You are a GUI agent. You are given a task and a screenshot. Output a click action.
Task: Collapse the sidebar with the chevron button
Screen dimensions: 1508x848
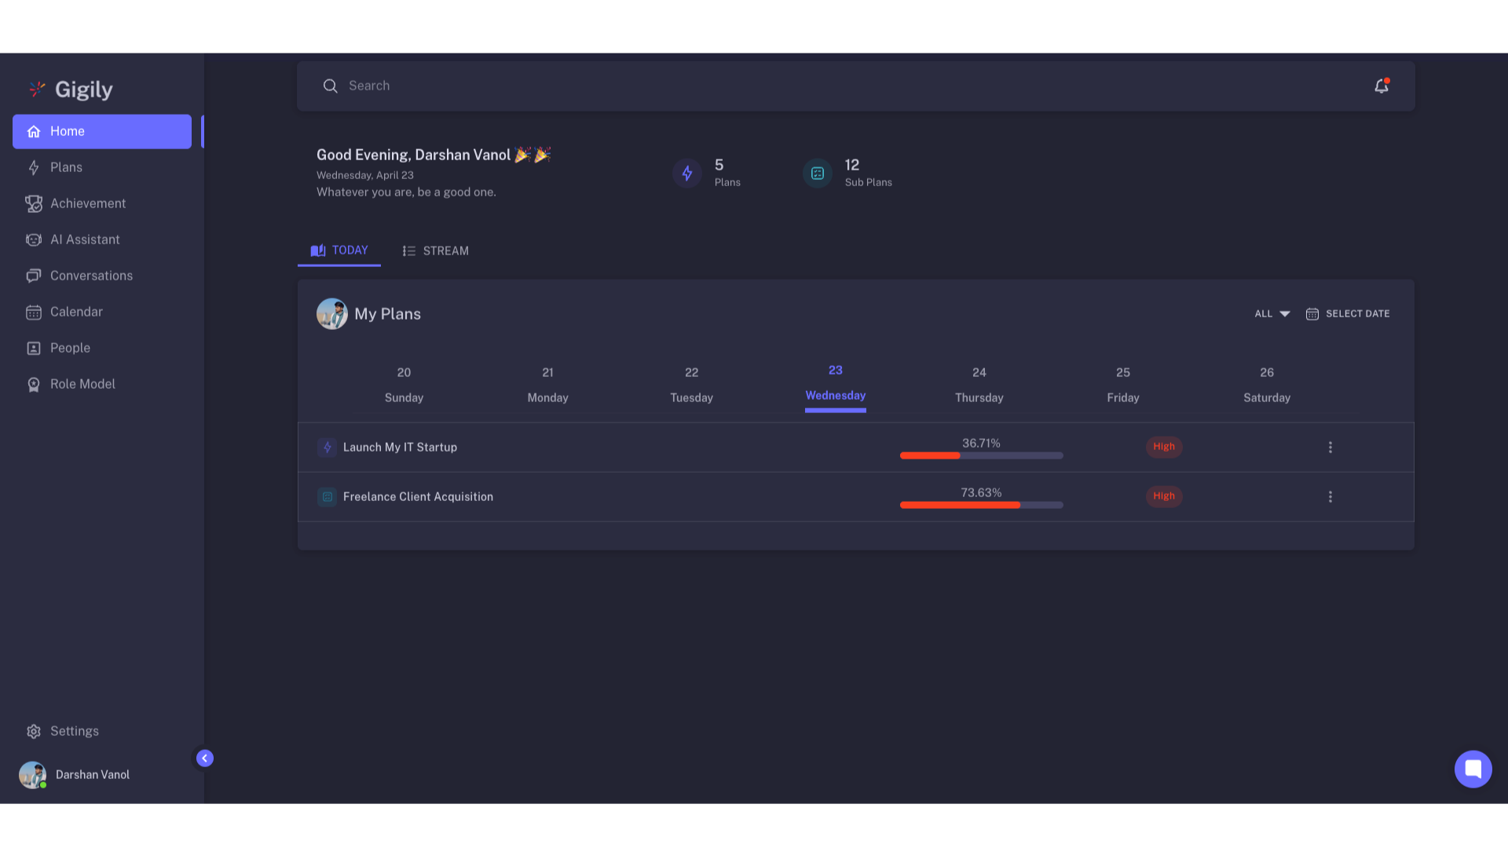[x=204, y=758]
